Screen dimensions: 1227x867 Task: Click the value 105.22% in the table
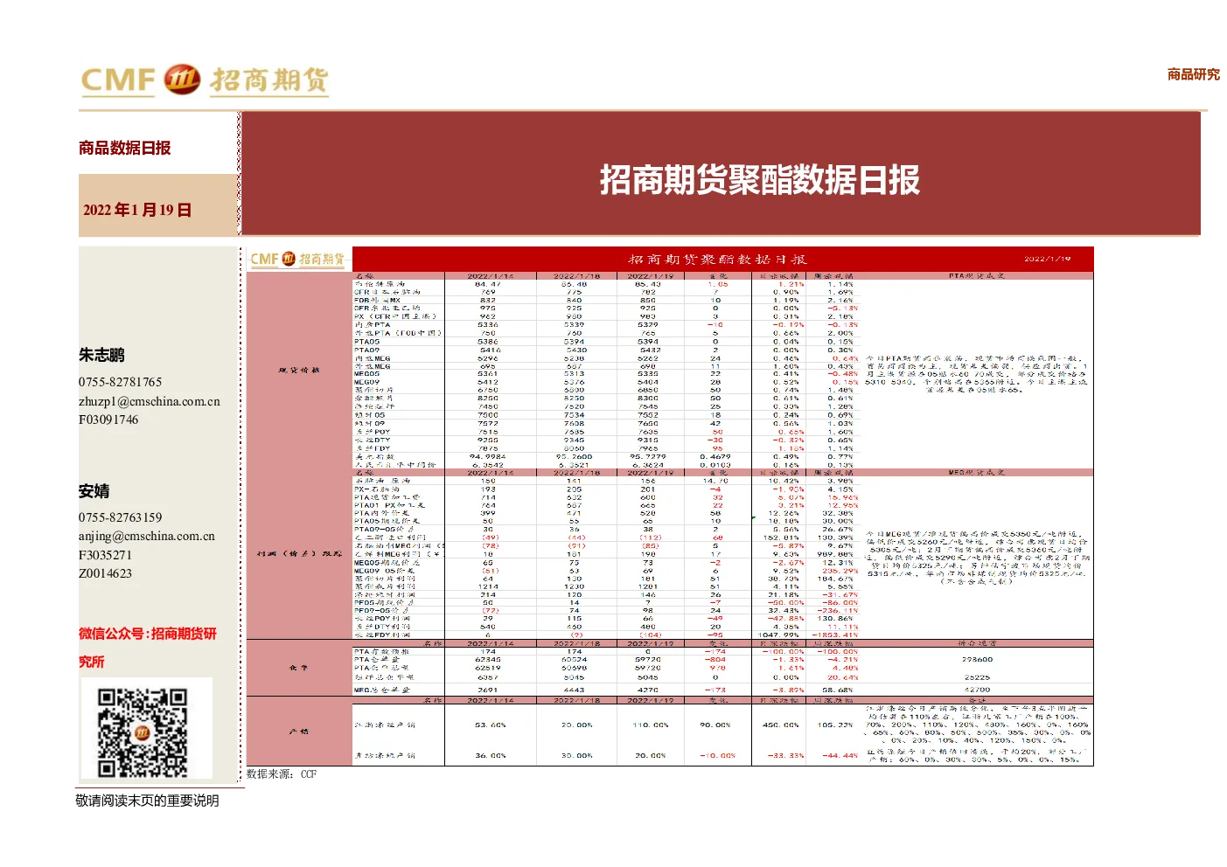[x=835, y=725]
